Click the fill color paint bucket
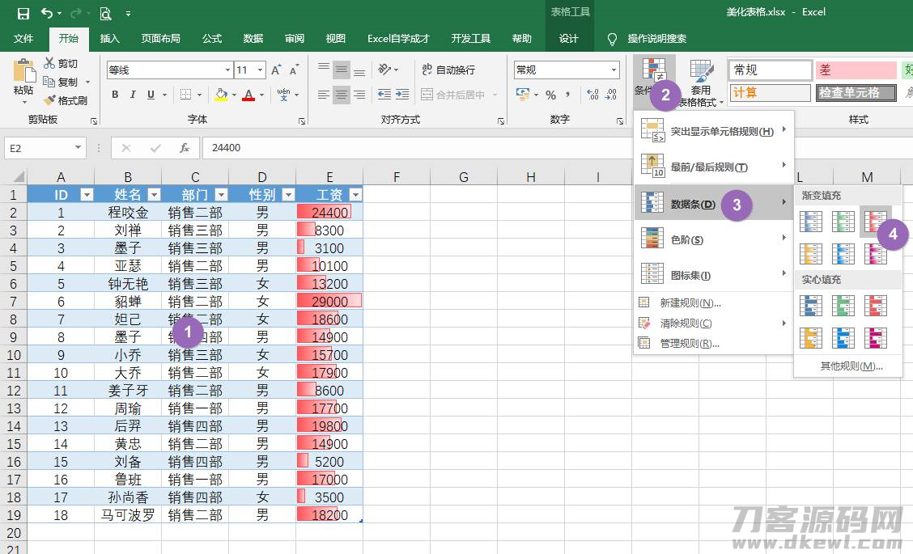The image size is (913, 554). click(x=221, y=95)
